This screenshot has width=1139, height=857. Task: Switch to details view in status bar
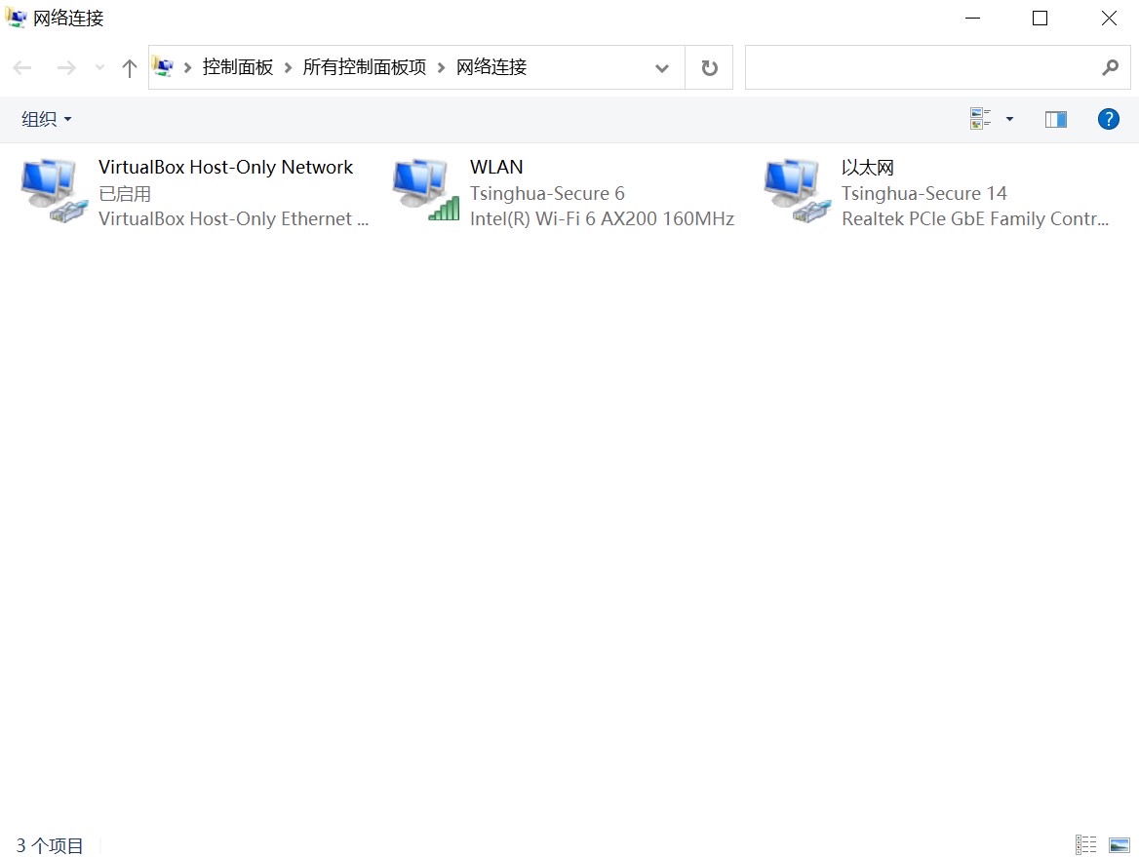1085,844
